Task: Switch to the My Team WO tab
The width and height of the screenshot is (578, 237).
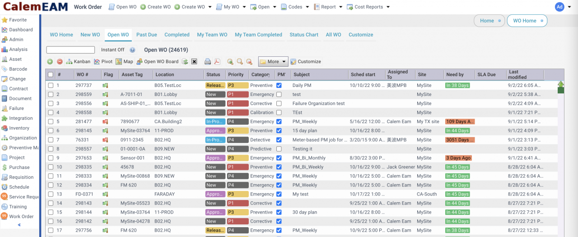Action: click(x=212, y=35)
